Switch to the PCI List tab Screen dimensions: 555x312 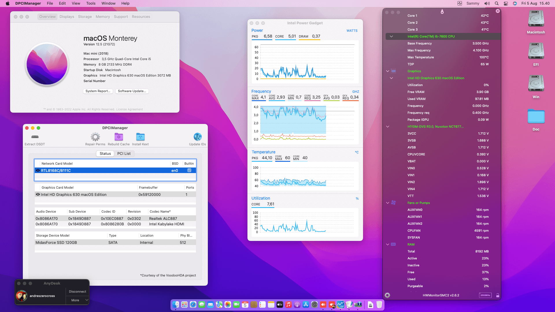(124, 154)
